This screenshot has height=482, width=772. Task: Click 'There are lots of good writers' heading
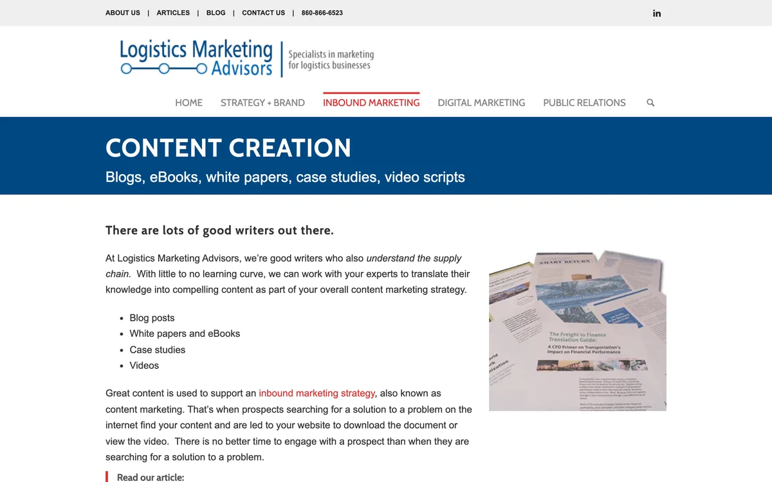click(x=219, y=230)
